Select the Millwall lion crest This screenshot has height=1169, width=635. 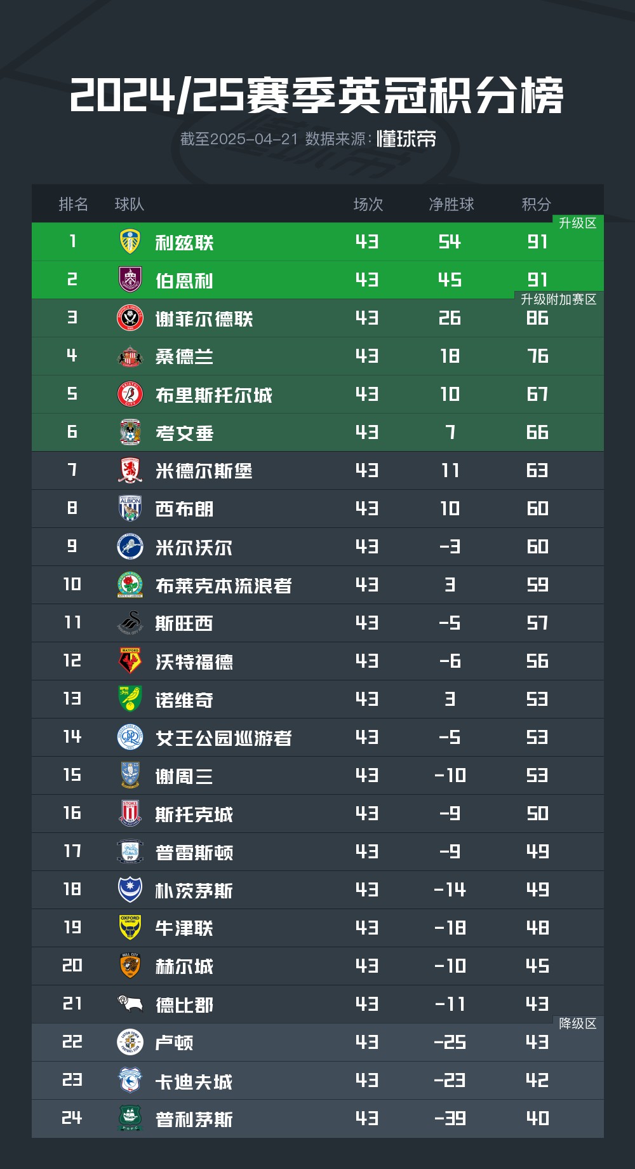point(130,546)
